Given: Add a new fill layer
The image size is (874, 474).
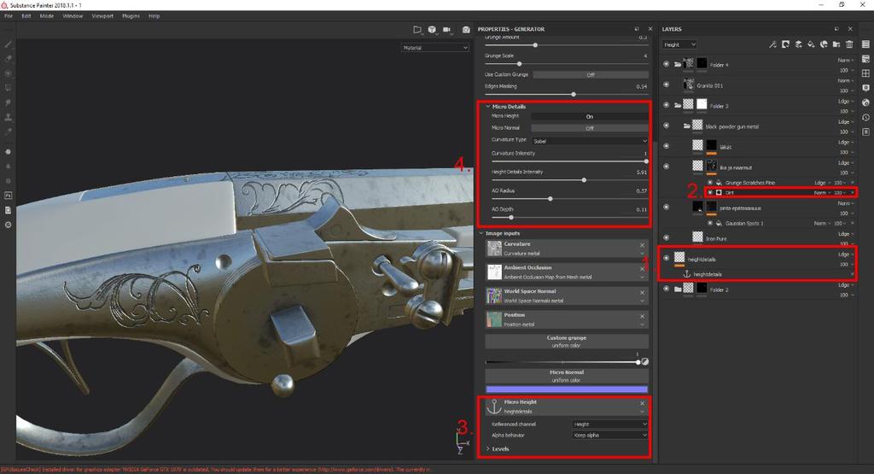Looking at the screenshot, I should 811,44.
